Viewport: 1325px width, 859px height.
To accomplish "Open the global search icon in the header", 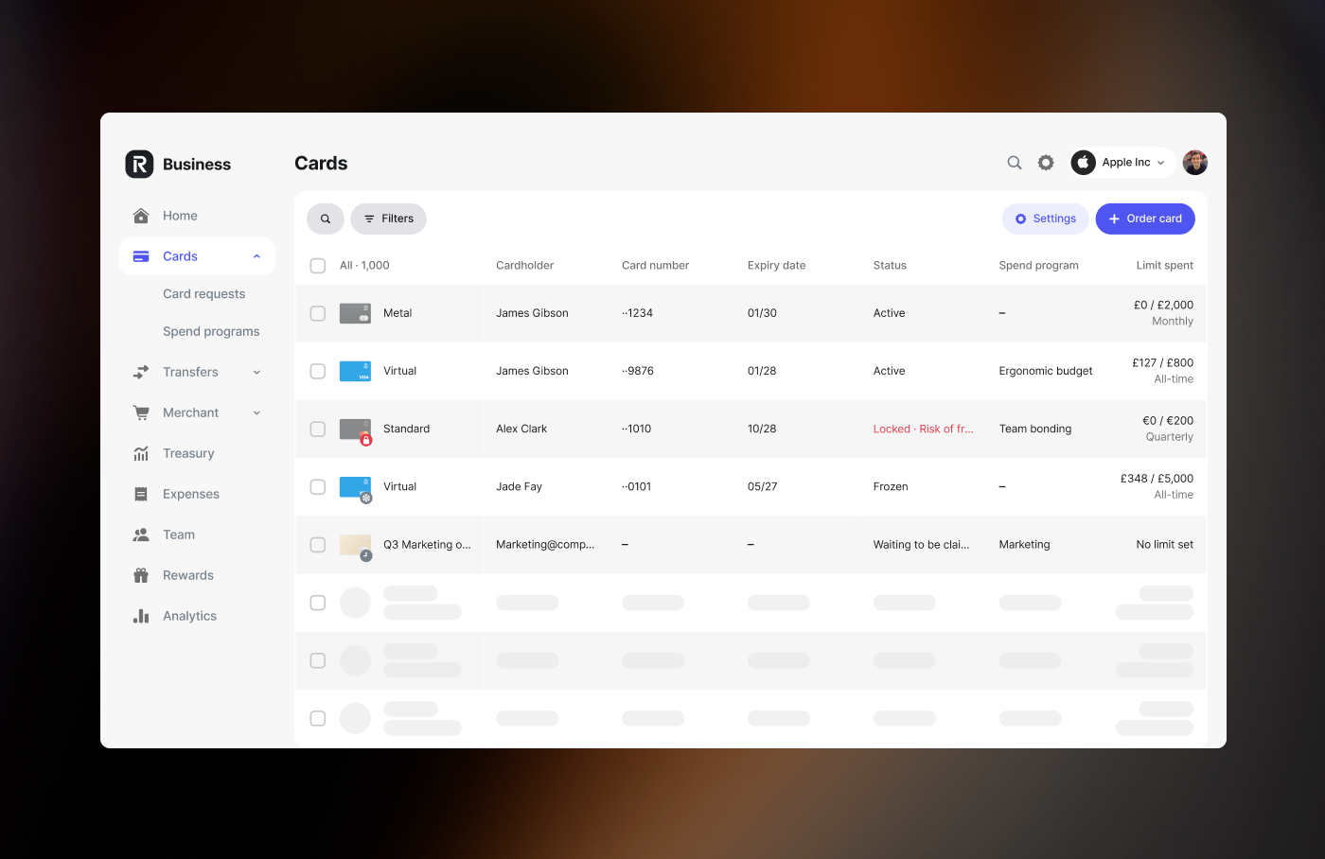I will [x=1014, y=162].
